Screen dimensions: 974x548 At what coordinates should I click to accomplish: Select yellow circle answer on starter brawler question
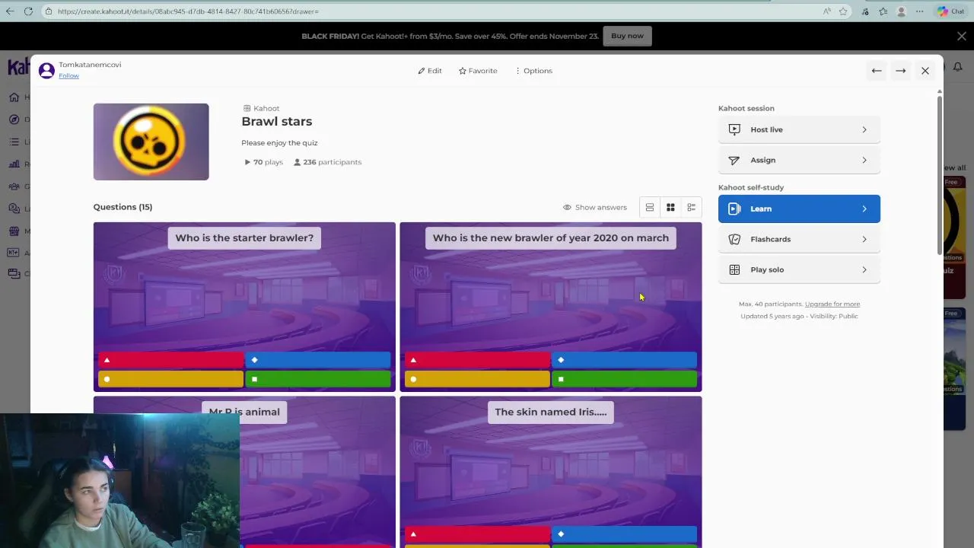click(170, 379)
